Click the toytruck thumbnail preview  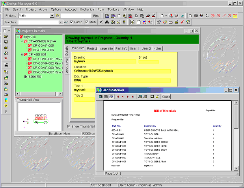coord(39,117)
